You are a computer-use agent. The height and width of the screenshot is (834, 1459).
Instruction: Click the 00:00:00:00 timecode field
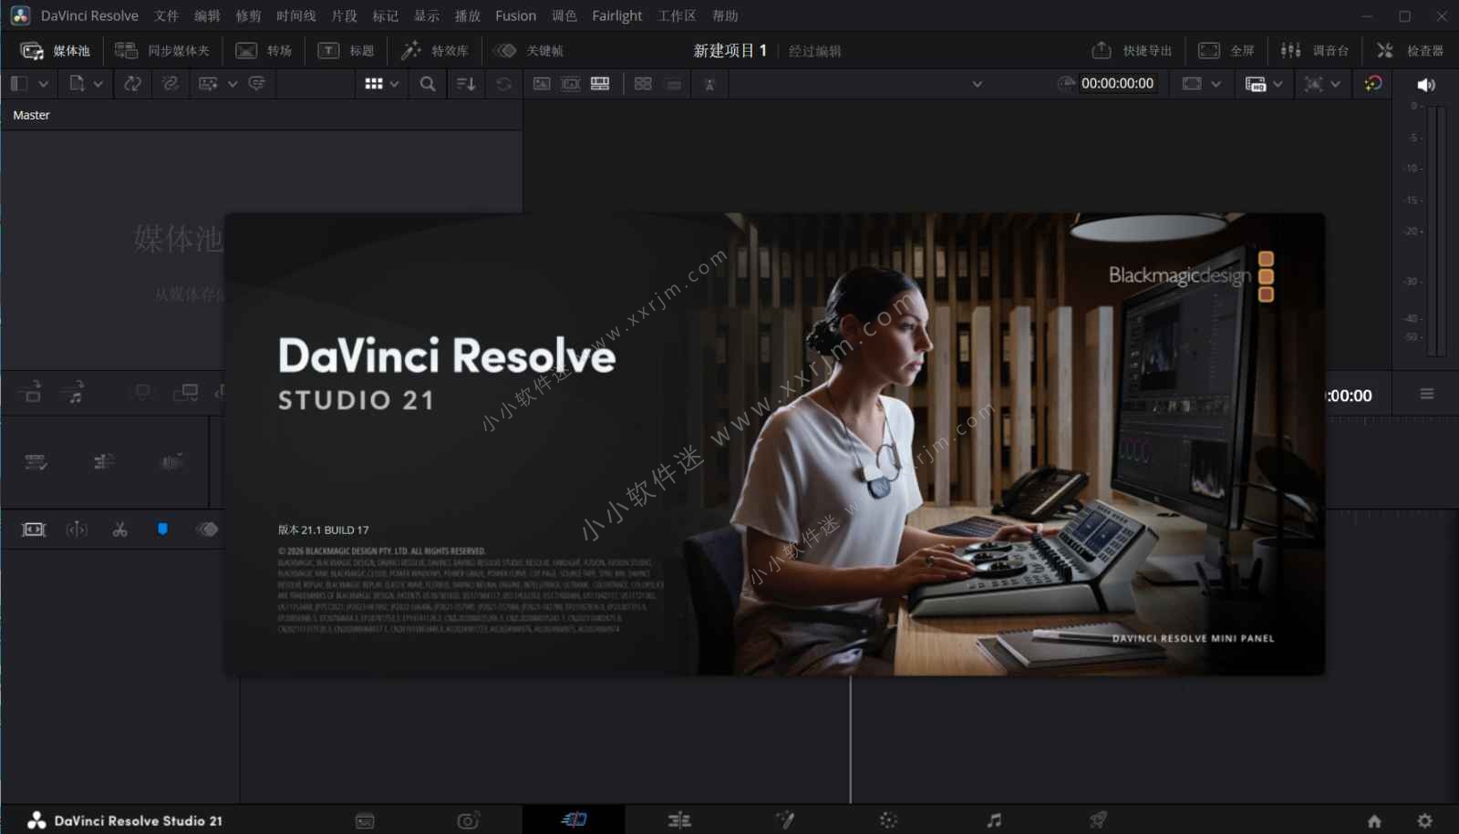coord(1117,84)
